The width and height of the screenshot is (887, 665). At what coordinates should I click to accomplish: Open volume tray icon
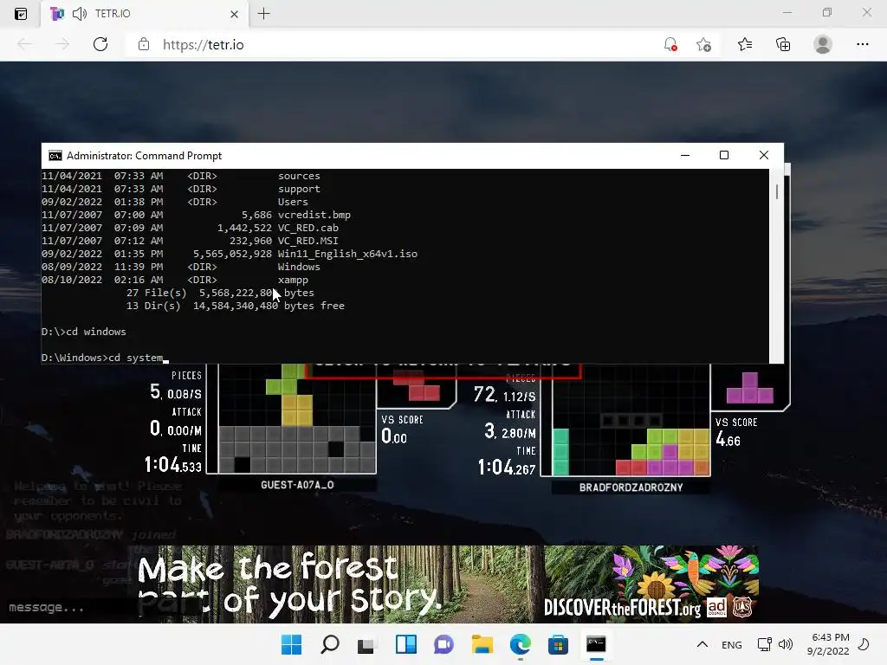785,644
